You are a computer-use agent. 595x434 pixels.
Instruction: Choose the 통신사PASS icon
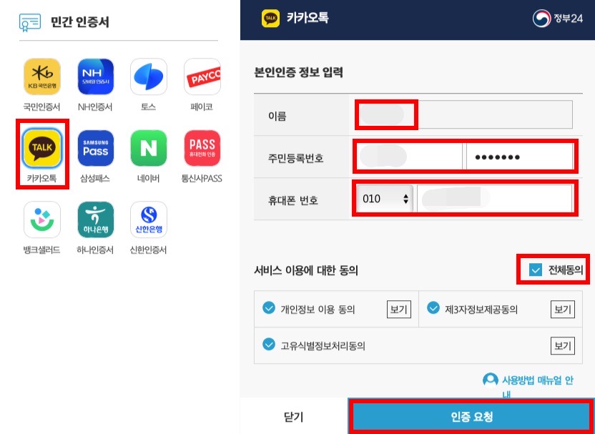202,148
